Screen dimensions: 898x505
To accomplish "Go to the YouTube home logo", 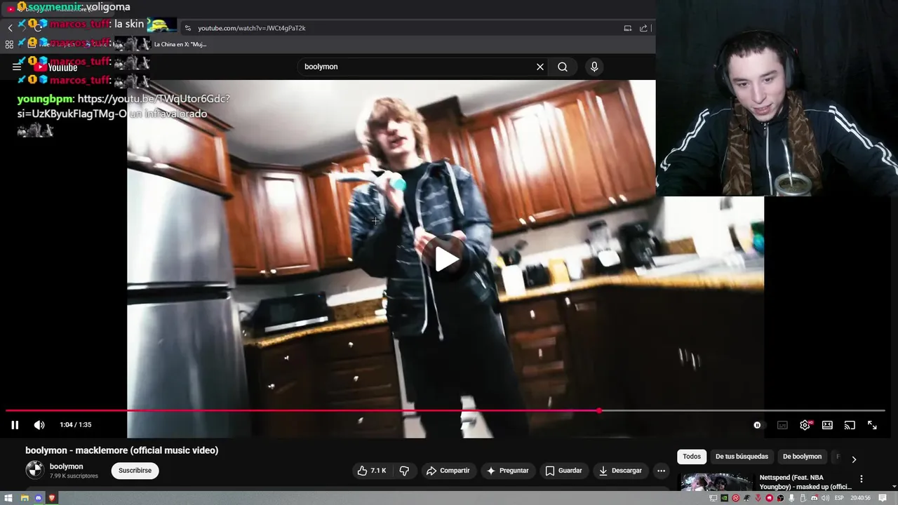I will [x=56, y=67].
